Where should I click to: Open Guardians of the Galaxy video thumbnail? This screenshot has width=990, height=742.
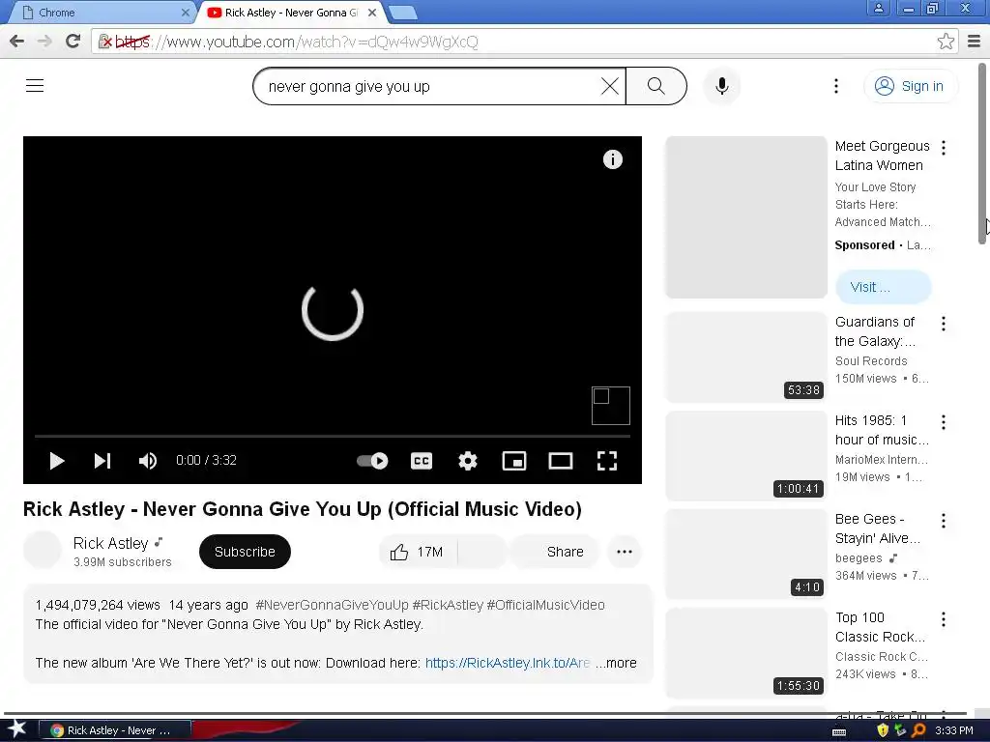tap(746, 357)
